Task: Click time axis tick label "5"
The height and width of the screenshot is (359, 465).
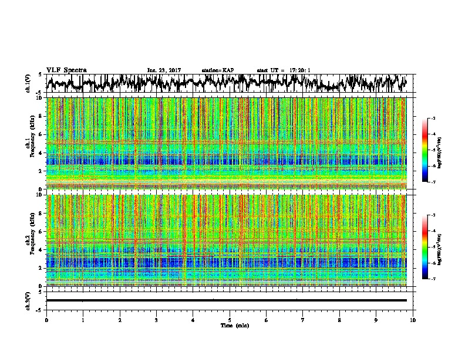Action: 230,320
